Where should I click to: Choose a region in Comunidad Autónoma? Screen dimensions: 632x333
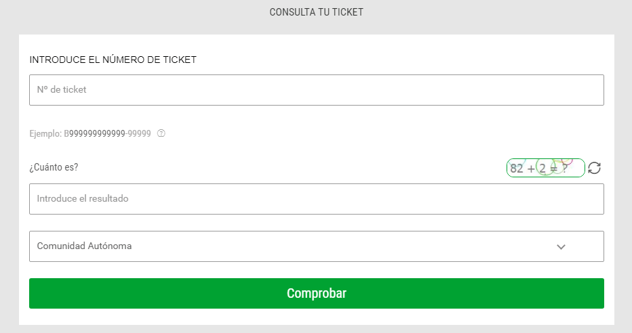(317, 246)
